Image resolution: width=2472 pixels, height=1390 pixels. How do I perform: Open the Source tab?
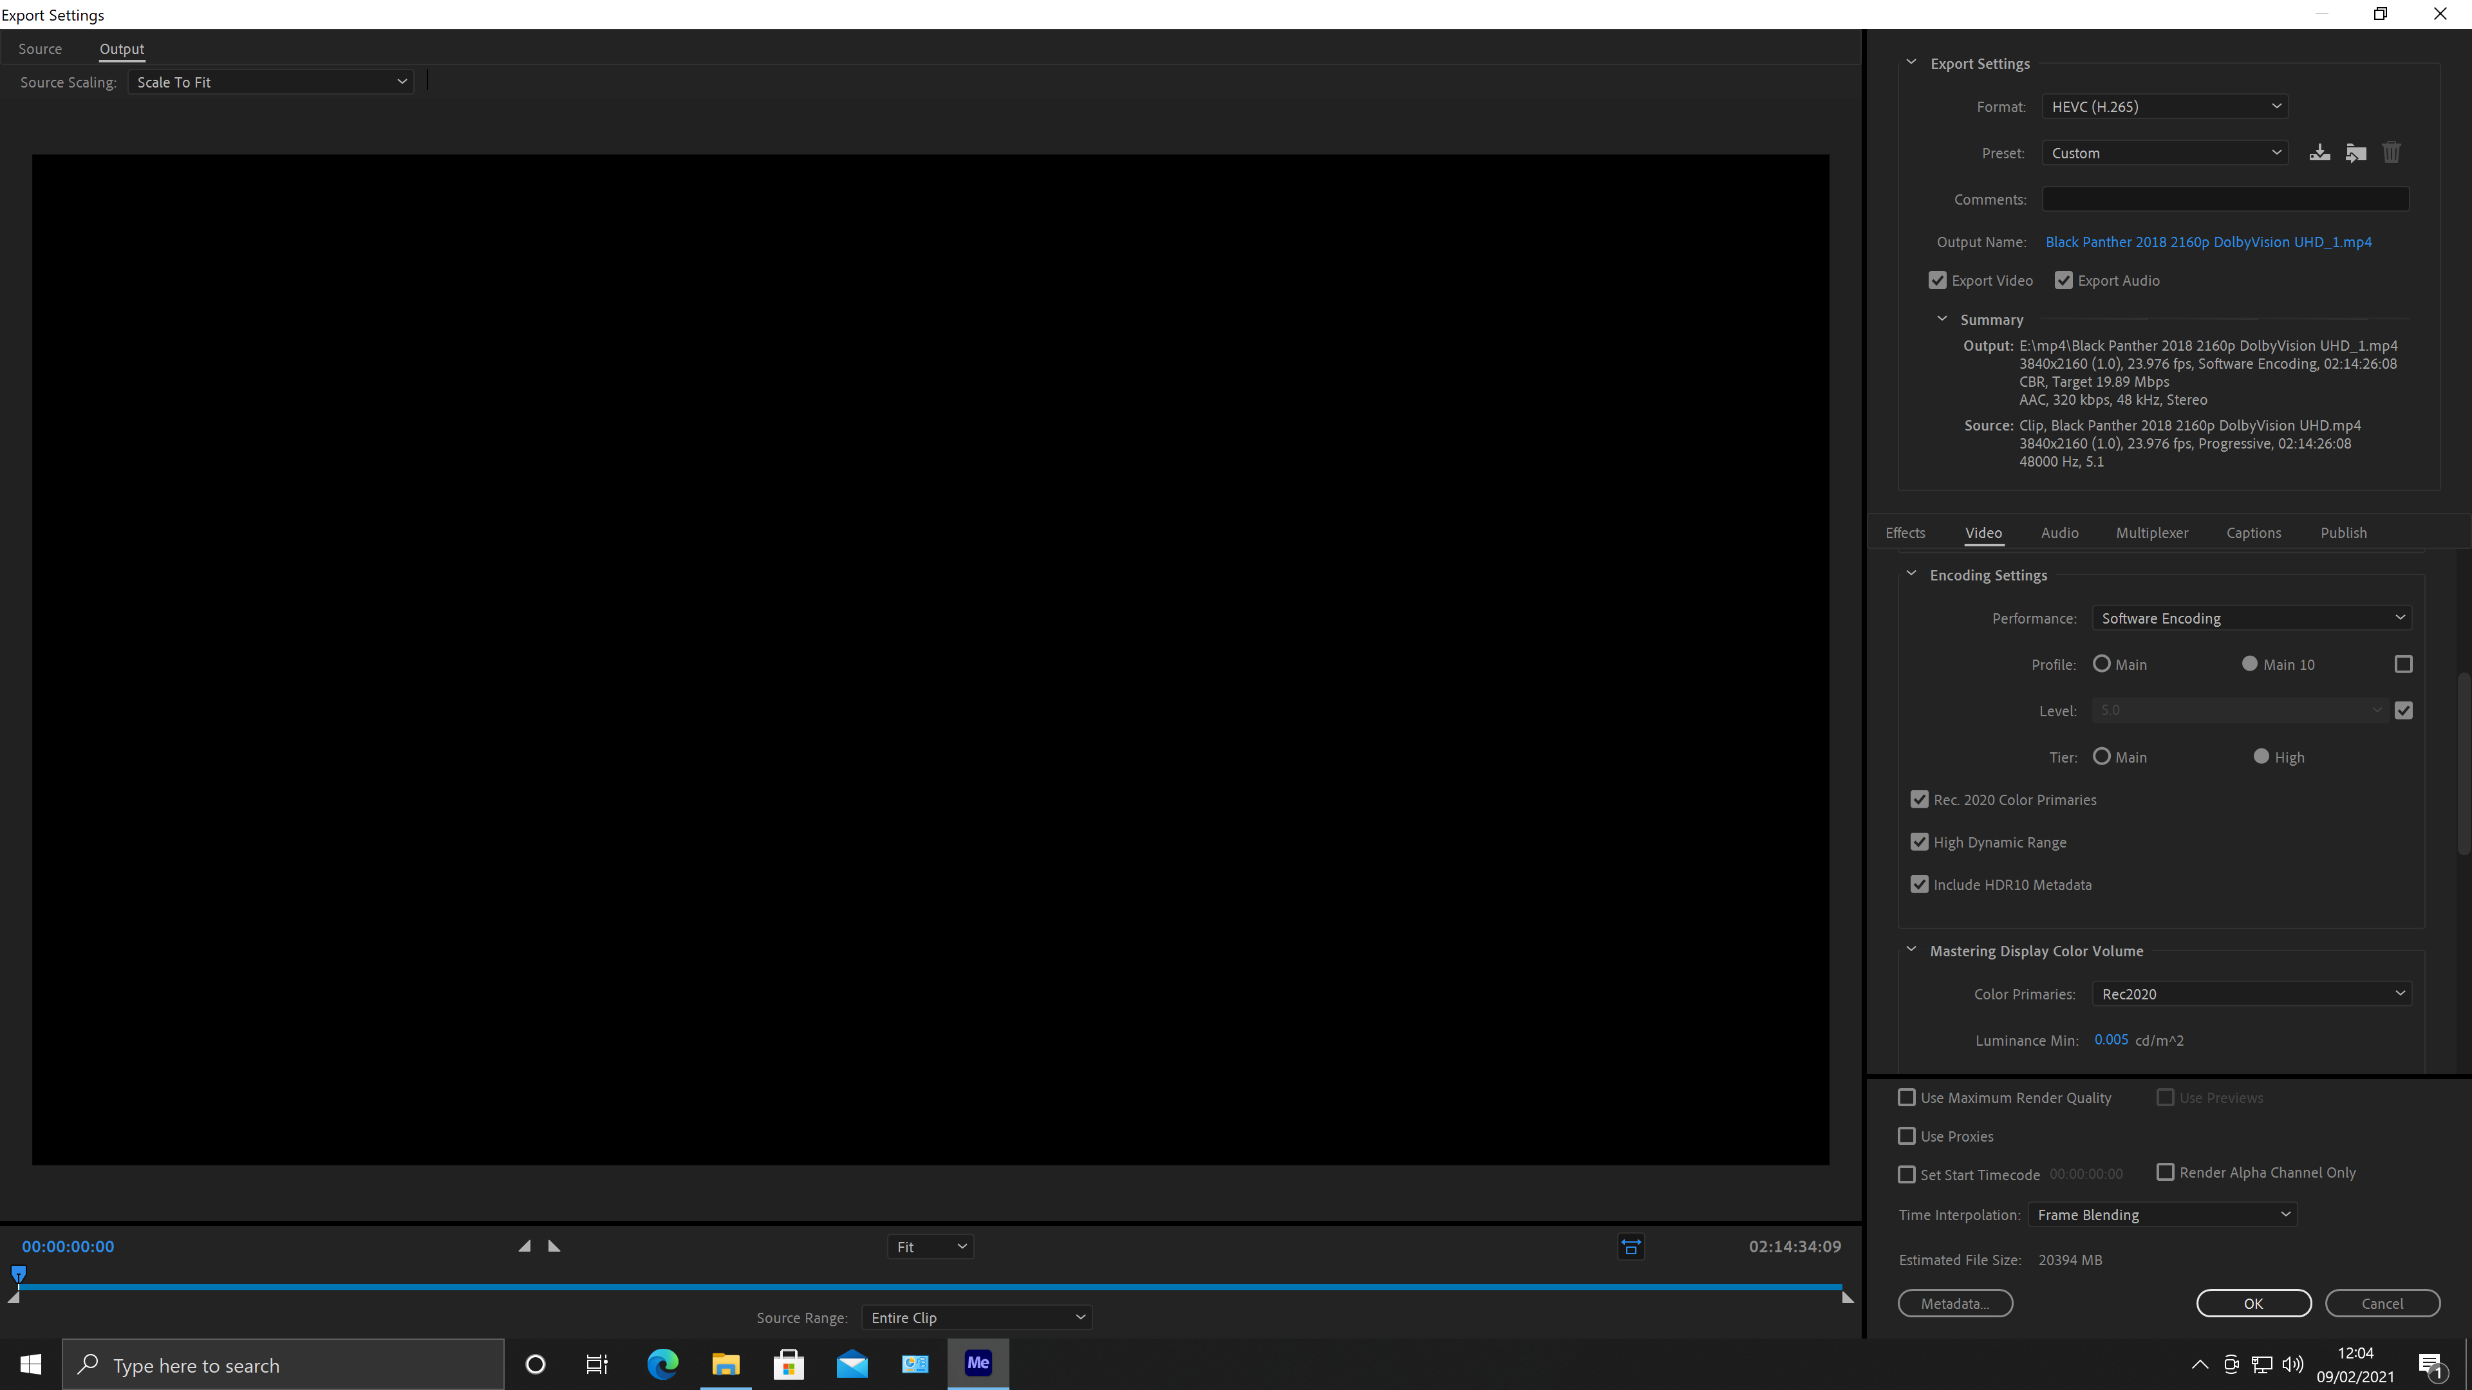pyautogui.click(x=41, y=48)
